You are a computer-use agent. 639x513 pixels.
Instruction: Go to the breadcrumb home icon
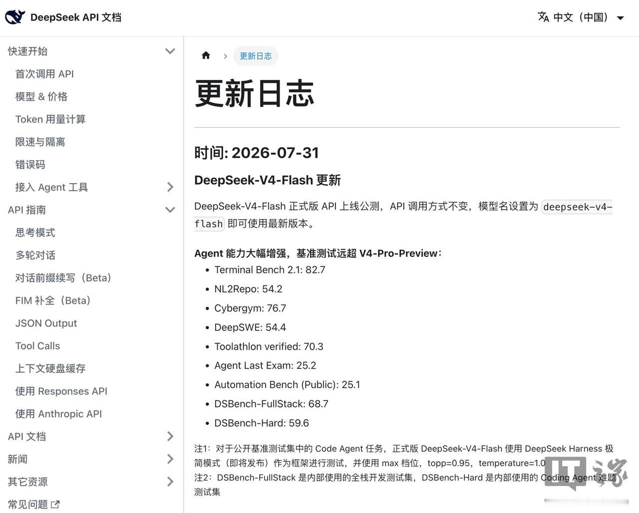point(206,55)
